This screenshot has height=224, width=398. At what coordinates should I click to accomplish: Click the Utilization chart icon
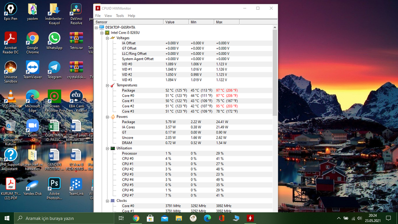tap(113, 148)
